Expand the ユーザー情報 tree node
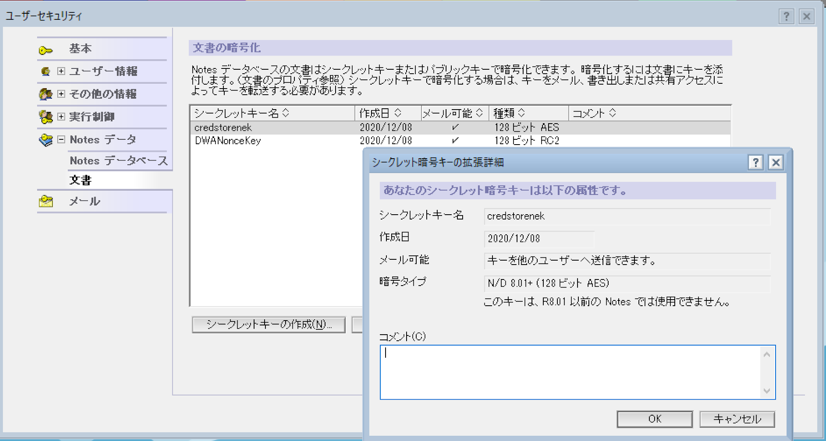 pyautogui.click(x=61, y=71)
